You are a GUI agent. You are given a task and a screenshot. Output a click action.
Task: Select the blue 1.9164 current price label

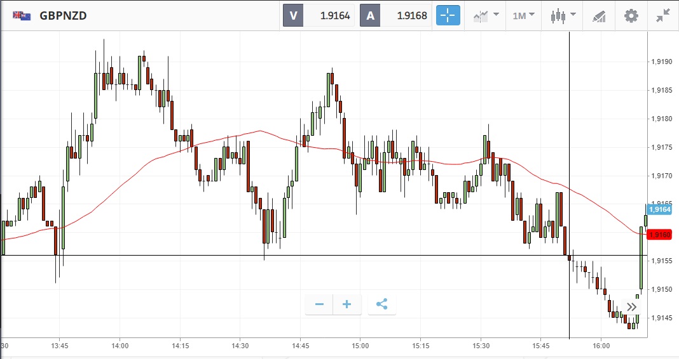(659, 209)
